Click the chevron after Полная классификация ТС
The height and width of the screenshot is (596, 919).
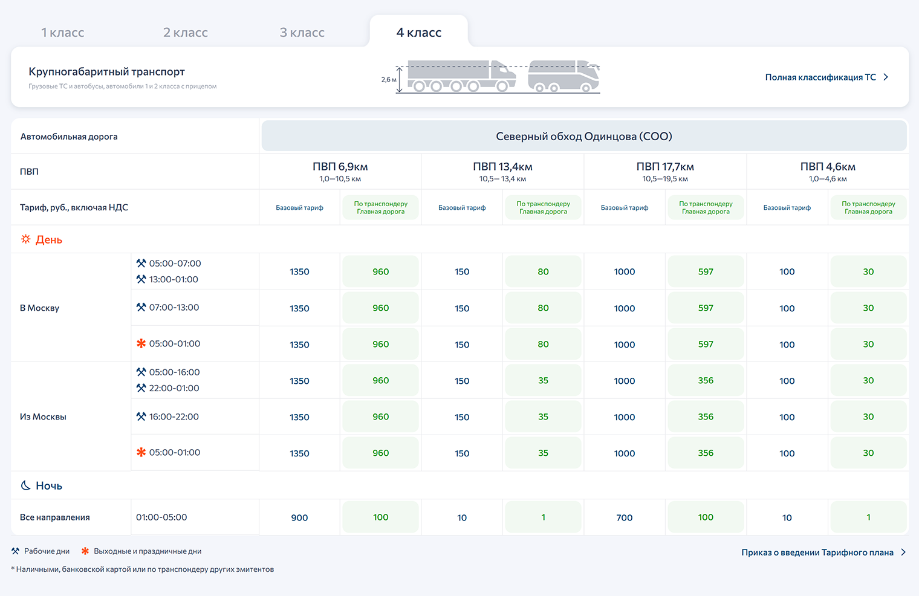tap(886, 77)
